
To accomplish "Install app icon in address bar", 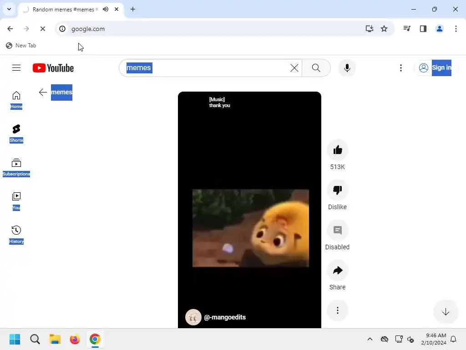I will (x=370, y=29).
